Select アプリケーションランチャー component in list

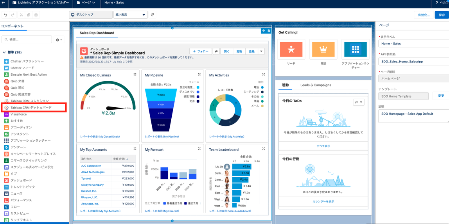(x=31, y=140)
